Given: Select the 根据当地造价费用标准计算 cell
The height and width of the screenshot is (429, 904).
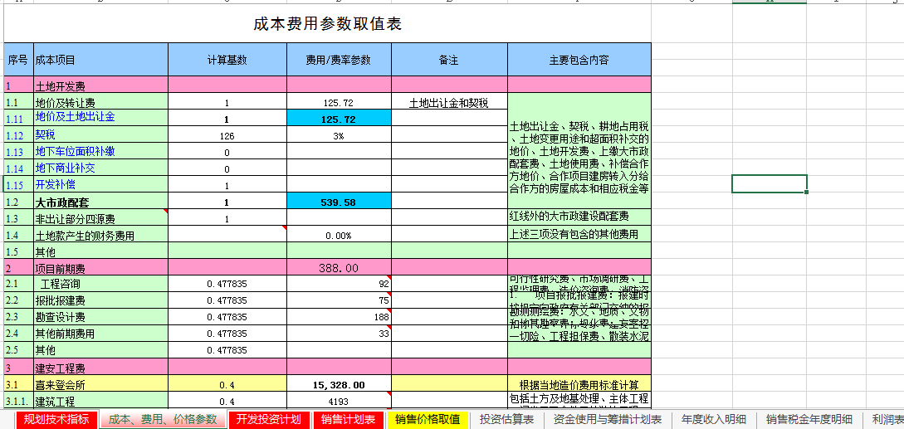Looking at the screenshot, I should coord(579,384).
